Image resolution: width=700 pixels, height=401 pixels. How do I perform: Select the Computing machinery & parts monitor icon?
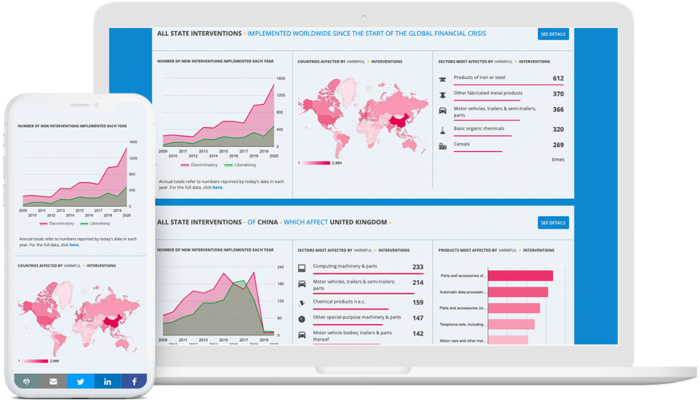click(x=301, y=268)
